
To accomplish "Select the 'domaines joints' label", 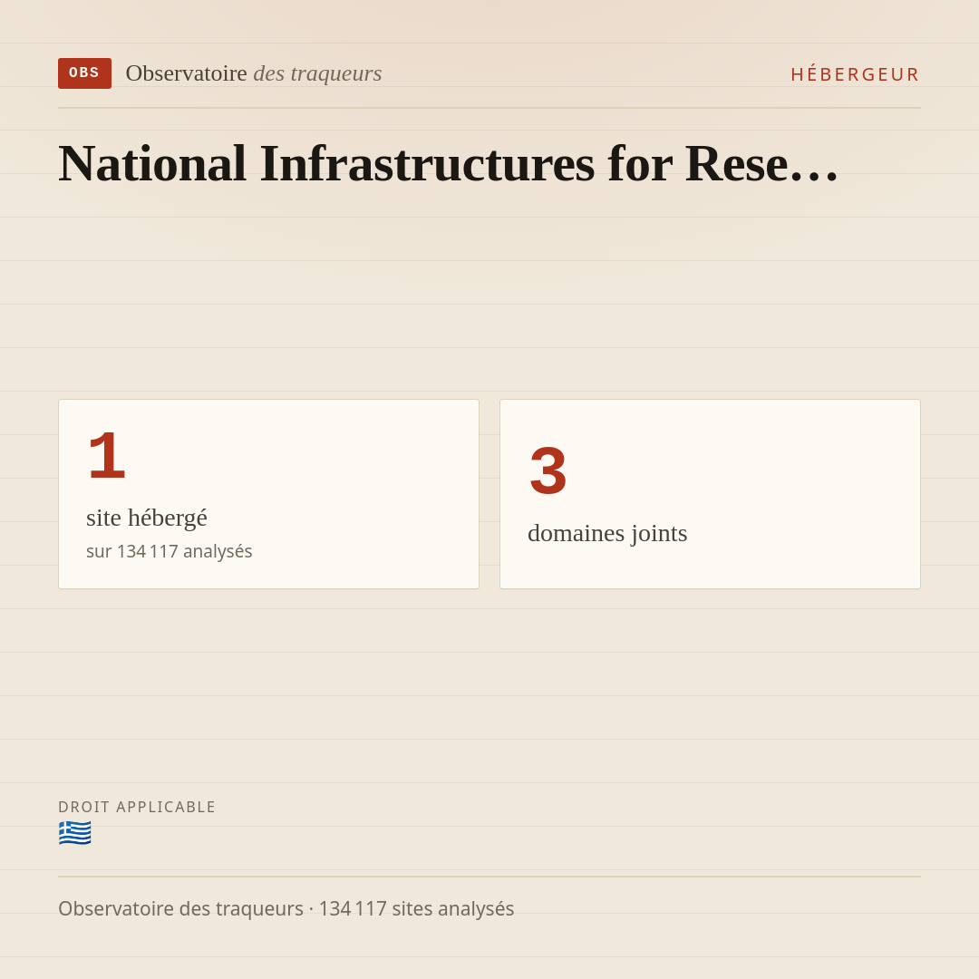I will [x=607, y=533].
